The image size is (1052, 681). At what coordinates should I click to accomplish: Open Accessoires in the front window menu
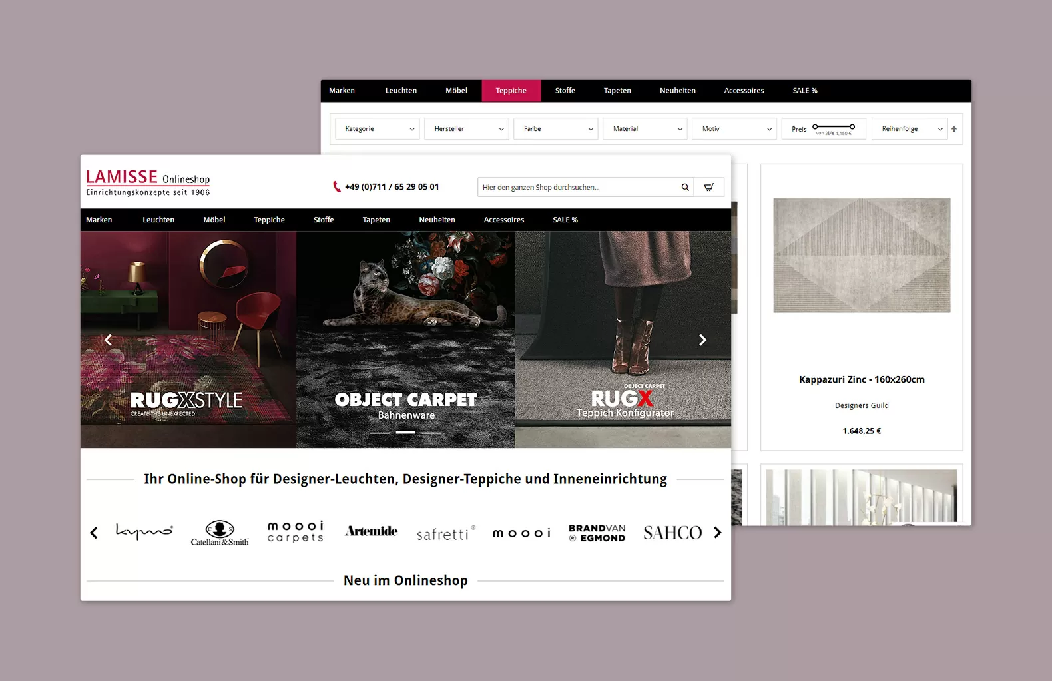(x=504, y=220)
